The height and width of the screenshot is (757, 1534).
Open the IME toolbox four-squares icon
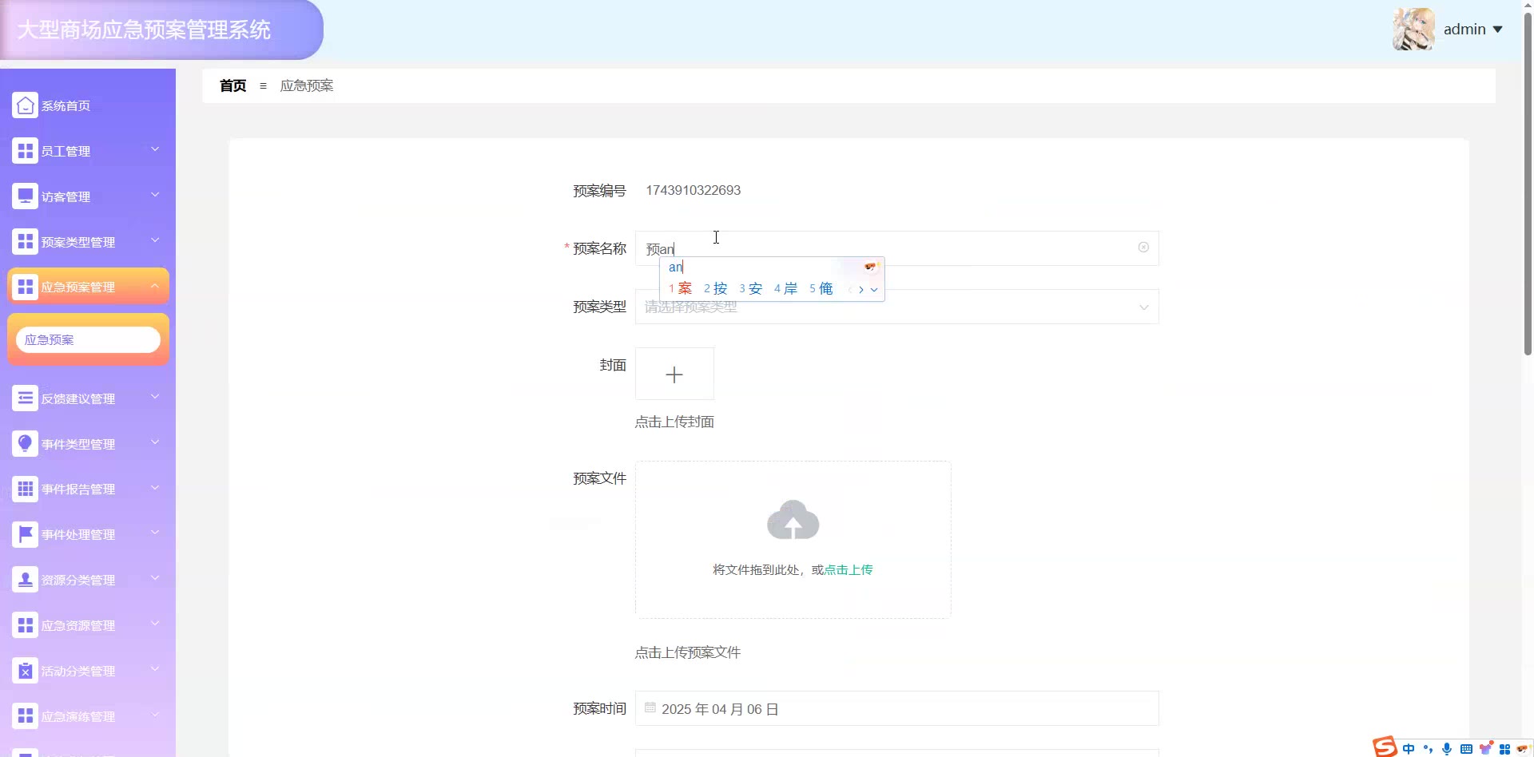pos(1504,749)
